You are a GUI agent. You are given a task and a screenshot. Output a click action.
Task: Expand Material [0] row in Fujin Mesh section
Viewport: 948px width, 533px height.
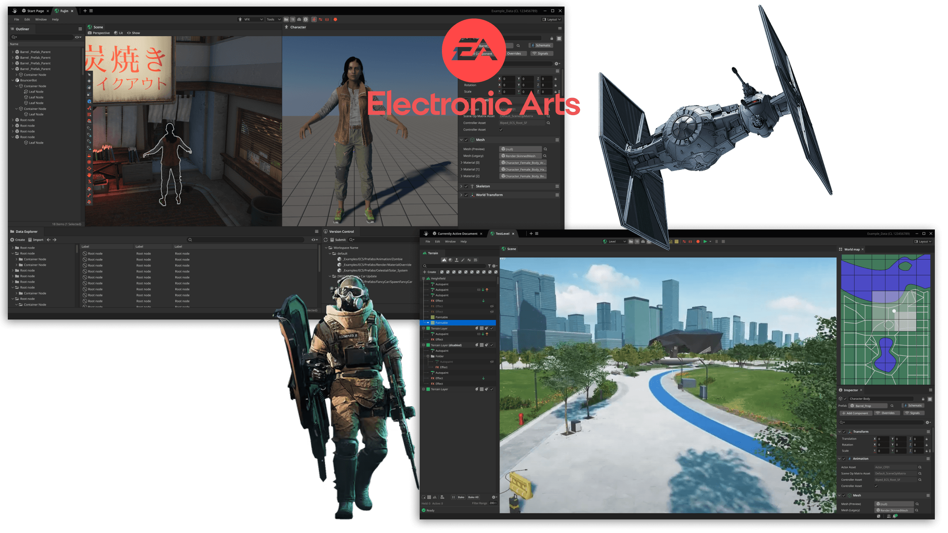[x=461, y=162]
